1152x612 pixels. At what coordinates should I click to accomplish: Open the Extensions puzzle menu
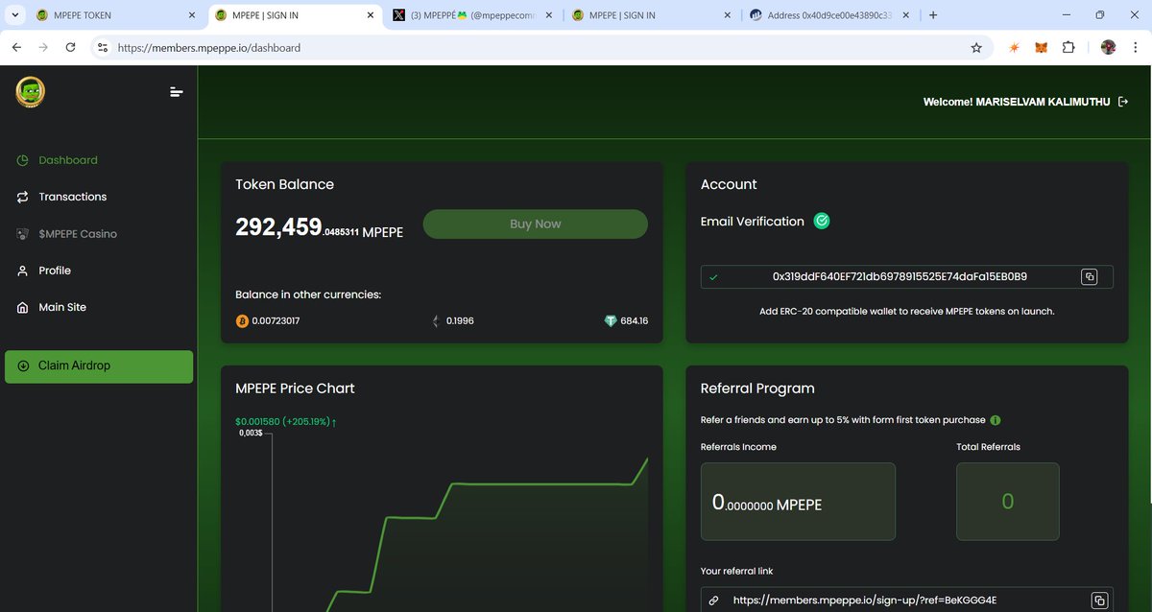tap(1068, 47)
